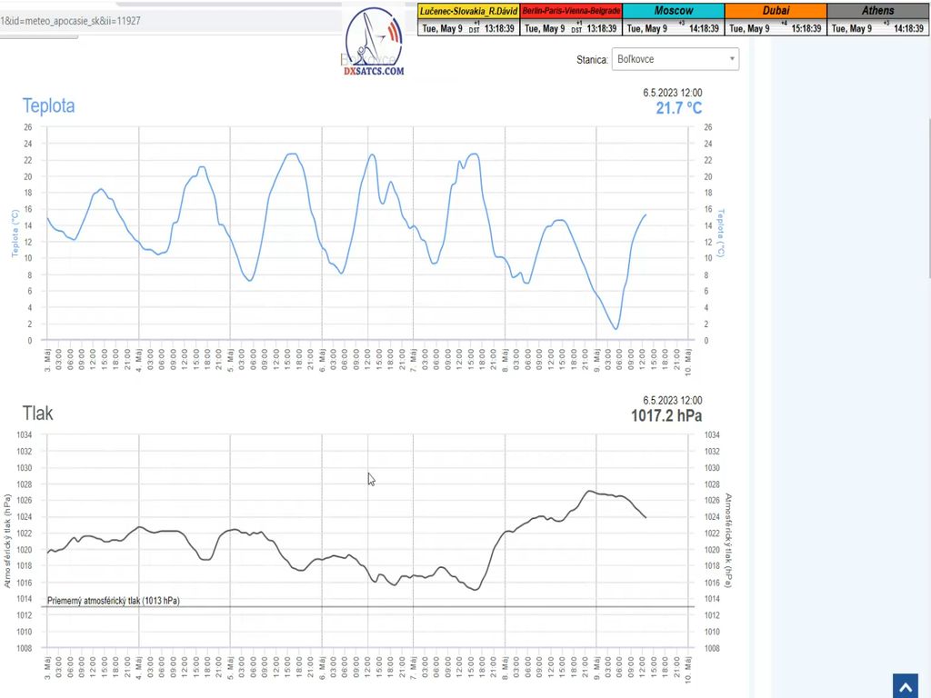Select the Athens gray clock header
The image size is (931, 698).
[x=878, y=11]
